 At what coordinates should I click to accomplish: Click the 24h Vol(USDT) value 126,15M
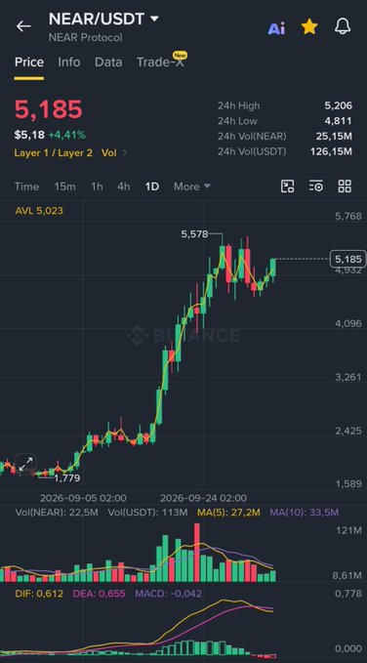pos(331,151)
